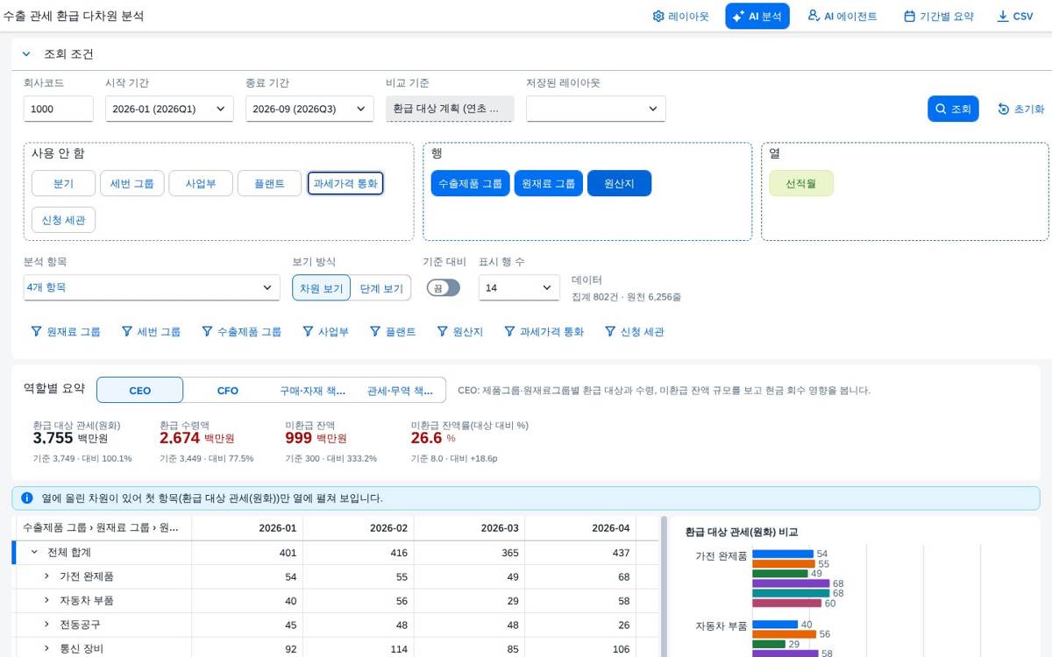Image resolution: width=1052 pixels, height=657 pixels.
Task: Click the 2026-04 column header
Action: click(x=580, y=528)
